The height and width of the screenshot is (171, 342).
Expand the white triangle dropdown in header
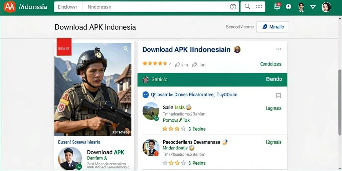[x=313, y=7]
